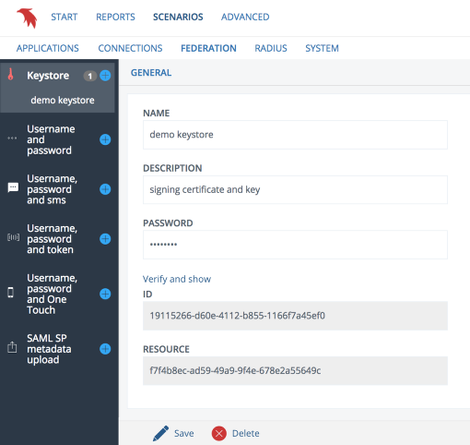Screen dimensions: 470x445
Task: Add a new Keystore with plus icon
Action: click(105, 76)
